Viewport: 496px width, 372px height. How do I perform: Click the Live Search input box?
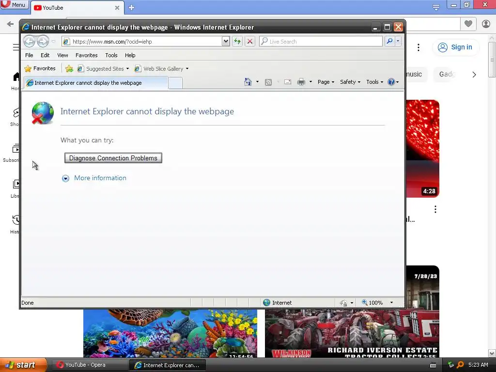[x=321, y=42]
